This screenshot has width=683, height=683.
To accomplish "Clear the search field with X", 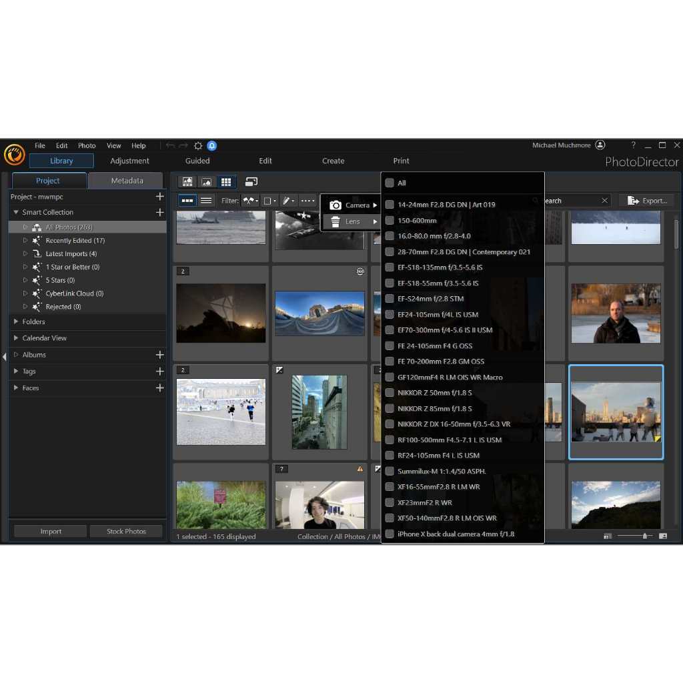I will pyautogui.click(x=604, y=200).
